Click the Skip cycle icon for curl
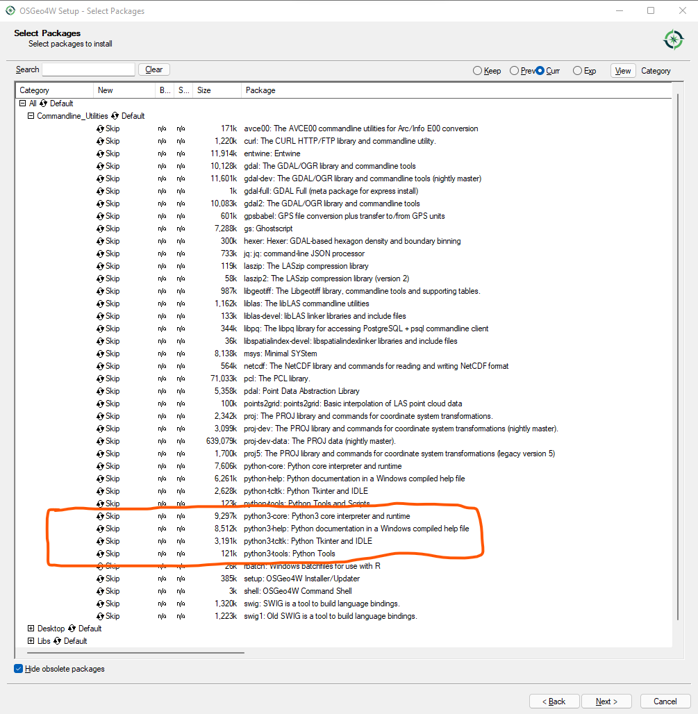 pos(100,141)
